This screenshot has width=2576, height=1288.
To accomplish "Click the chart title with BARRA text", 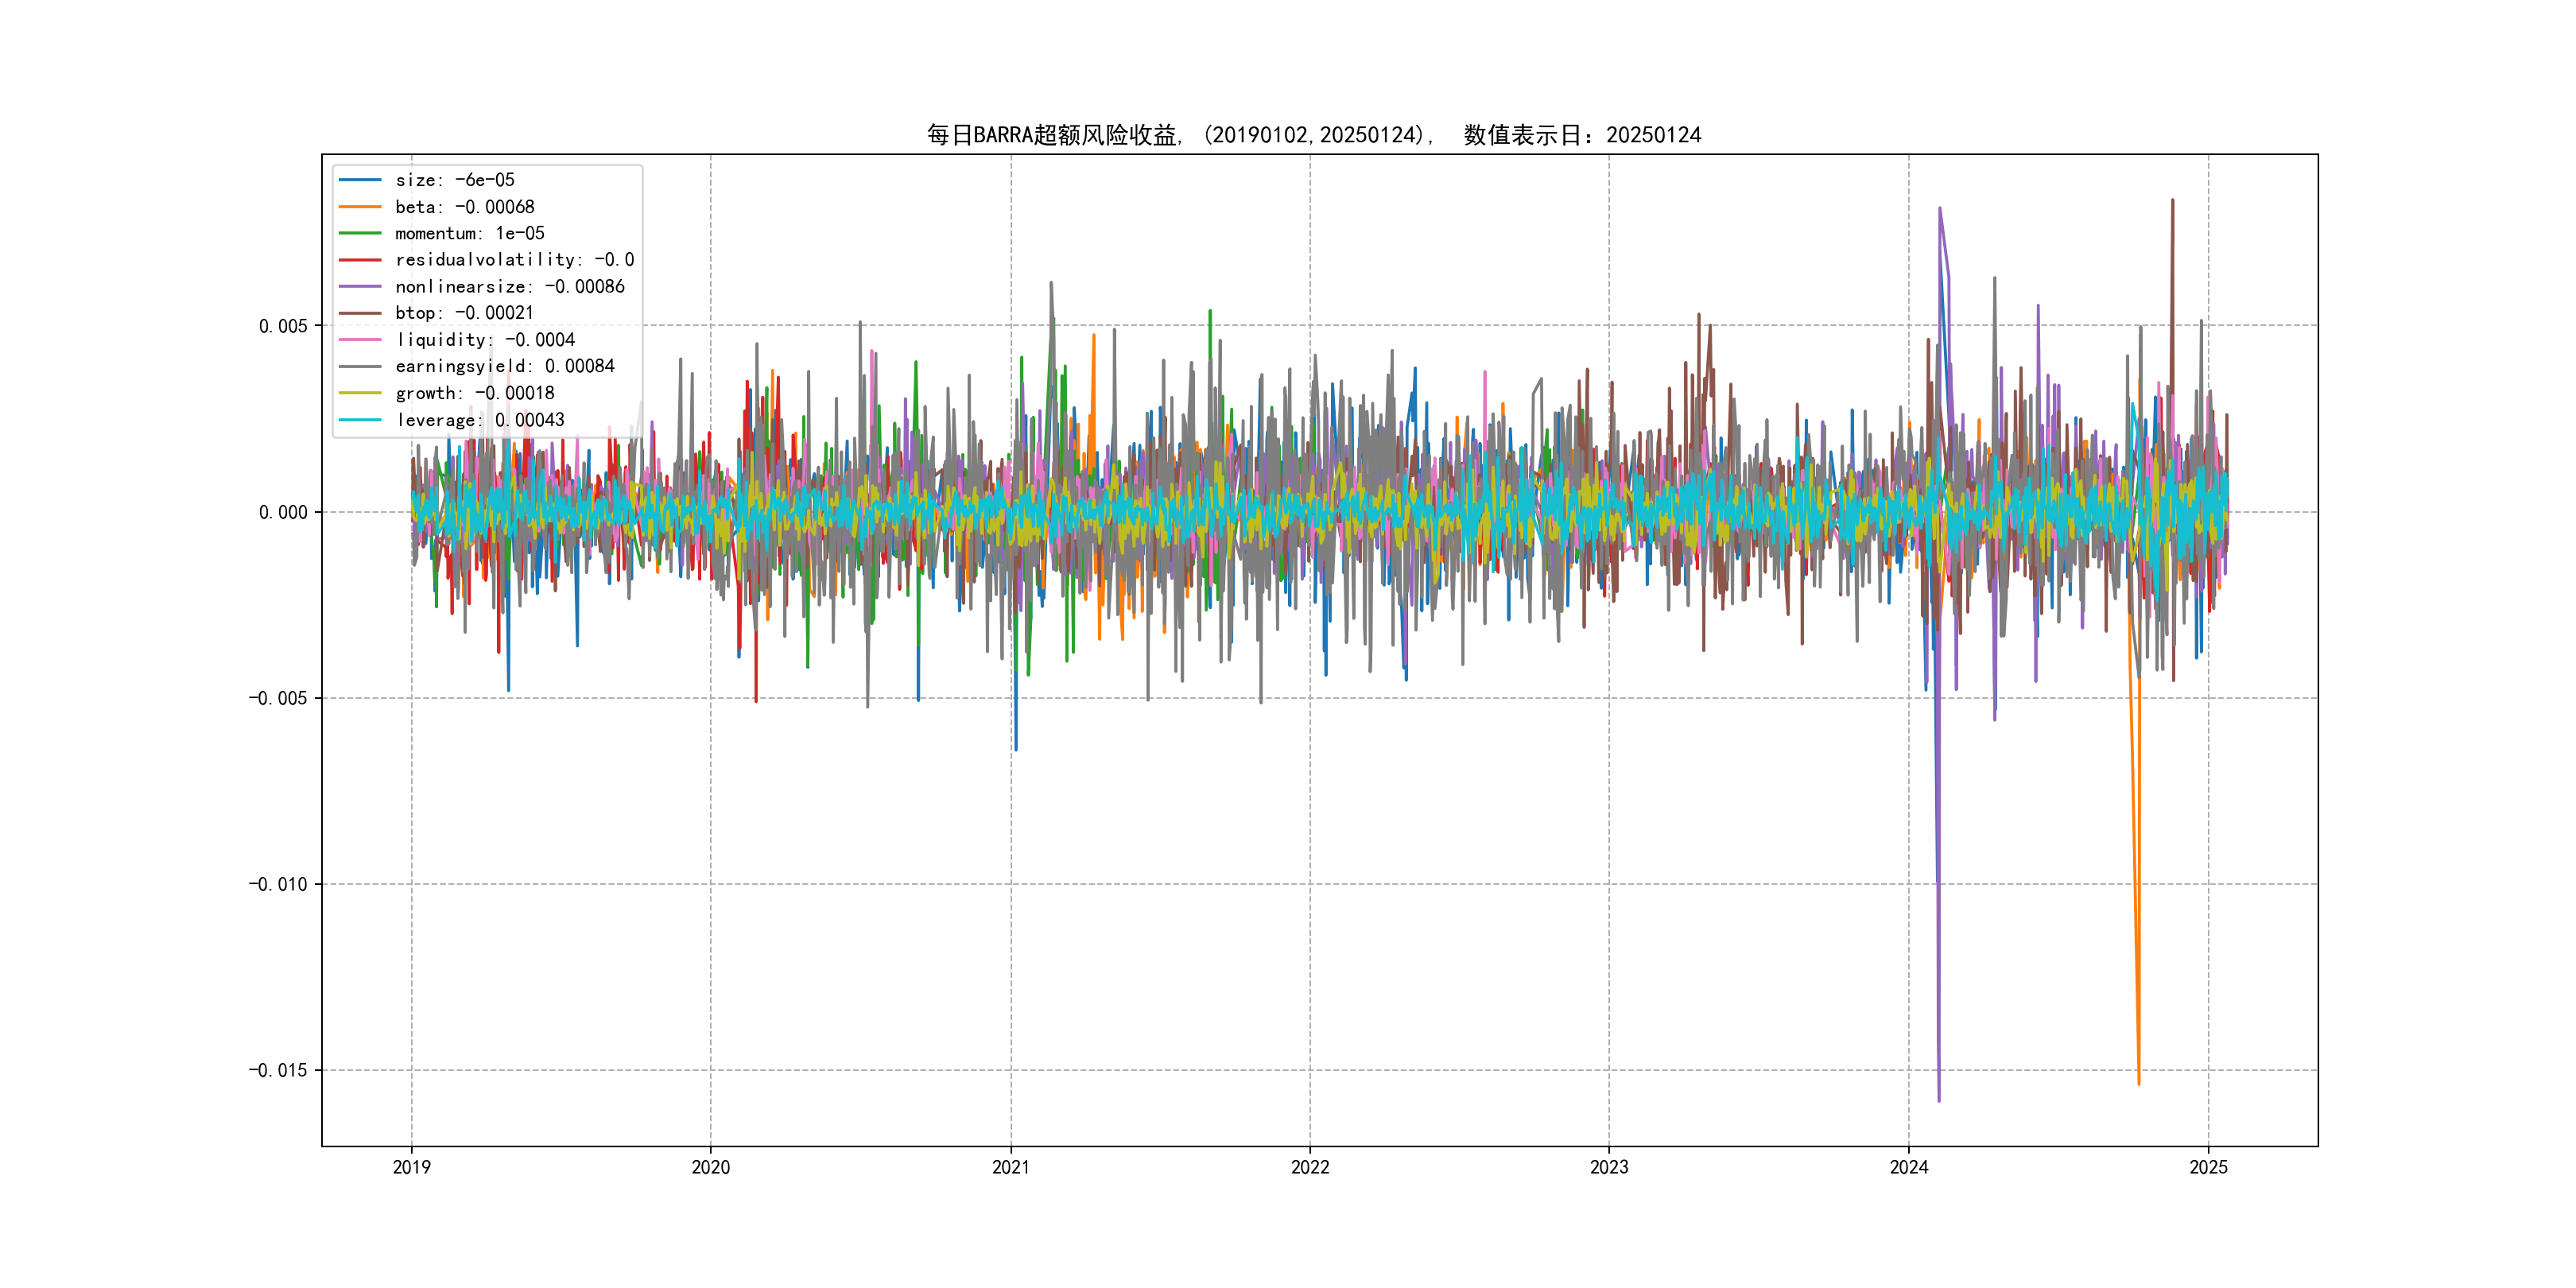I will click(x=1313, y=135).
